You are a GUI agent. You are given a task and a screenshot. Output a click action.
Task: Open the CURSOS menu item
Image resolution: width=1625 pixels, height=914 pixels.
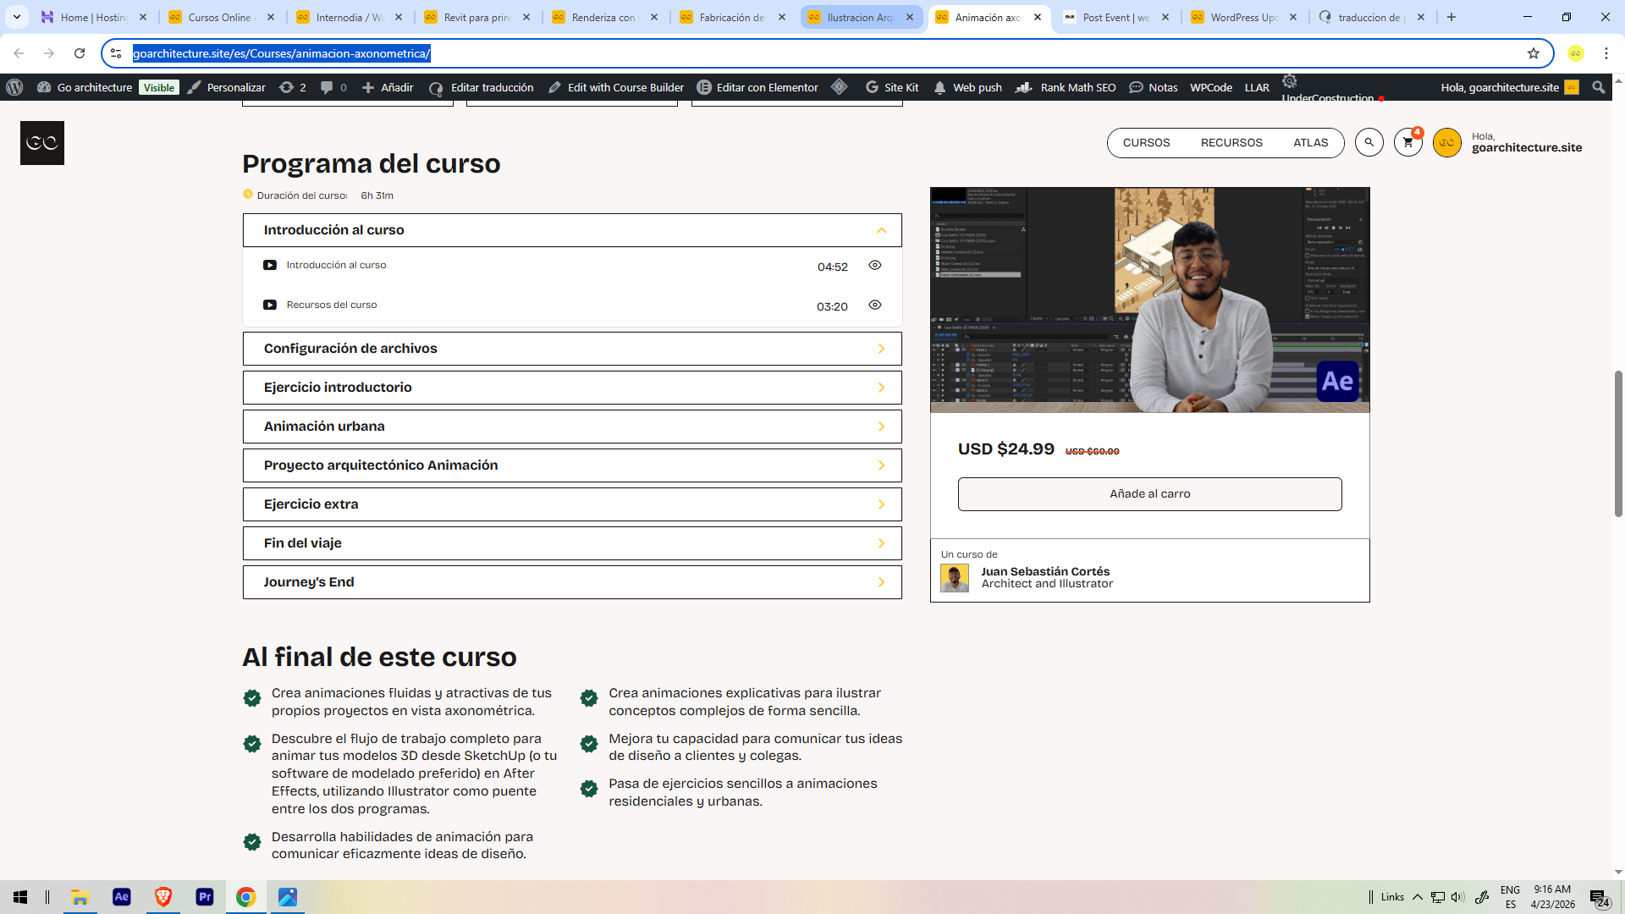tap(1146, 143)
